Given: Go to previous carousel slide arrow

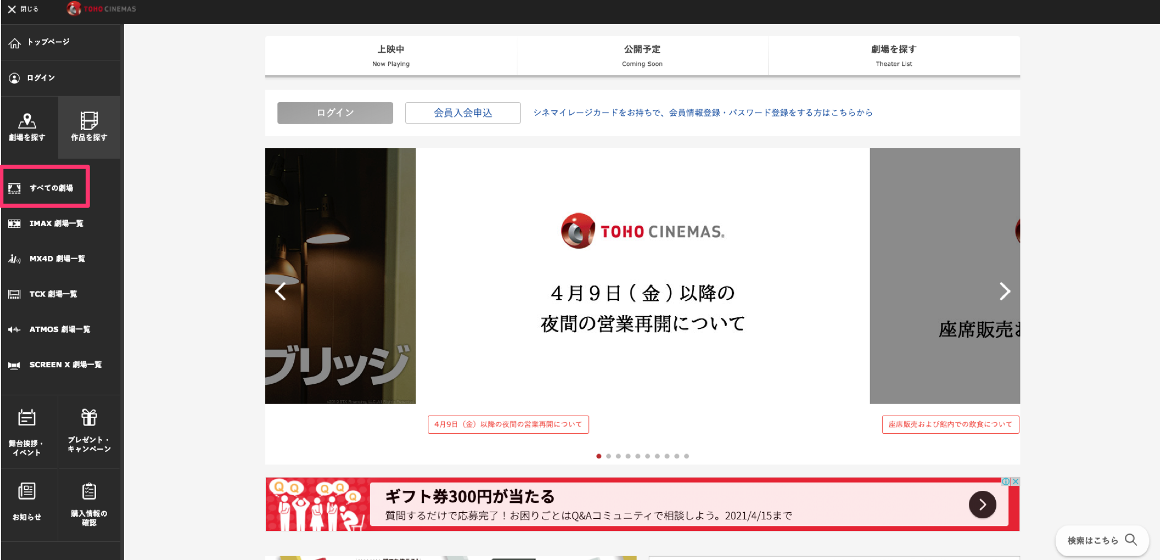Looking at the screenshot, I should 281,291.
